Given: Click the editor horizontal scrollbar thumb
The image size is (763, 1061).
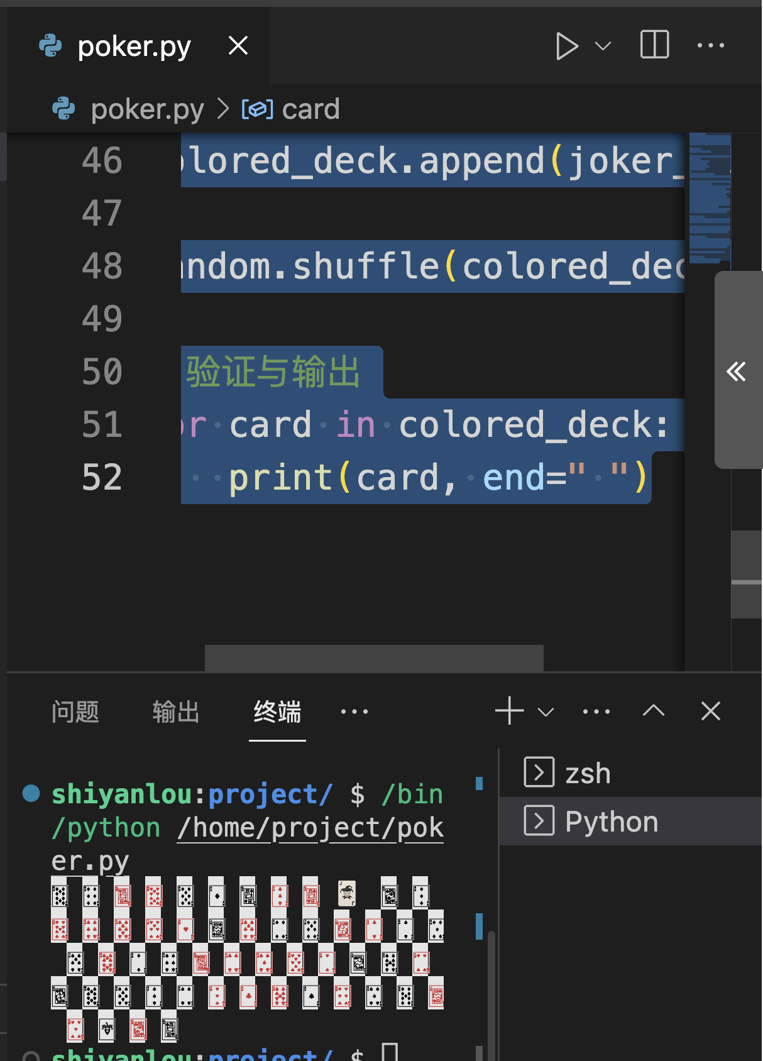Looking at the screenshot, I should tap(374, 658).
